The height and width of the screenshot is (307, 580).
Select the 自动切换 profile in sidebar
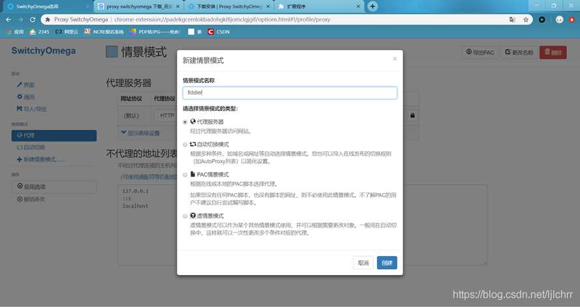(x=31, y=147)
